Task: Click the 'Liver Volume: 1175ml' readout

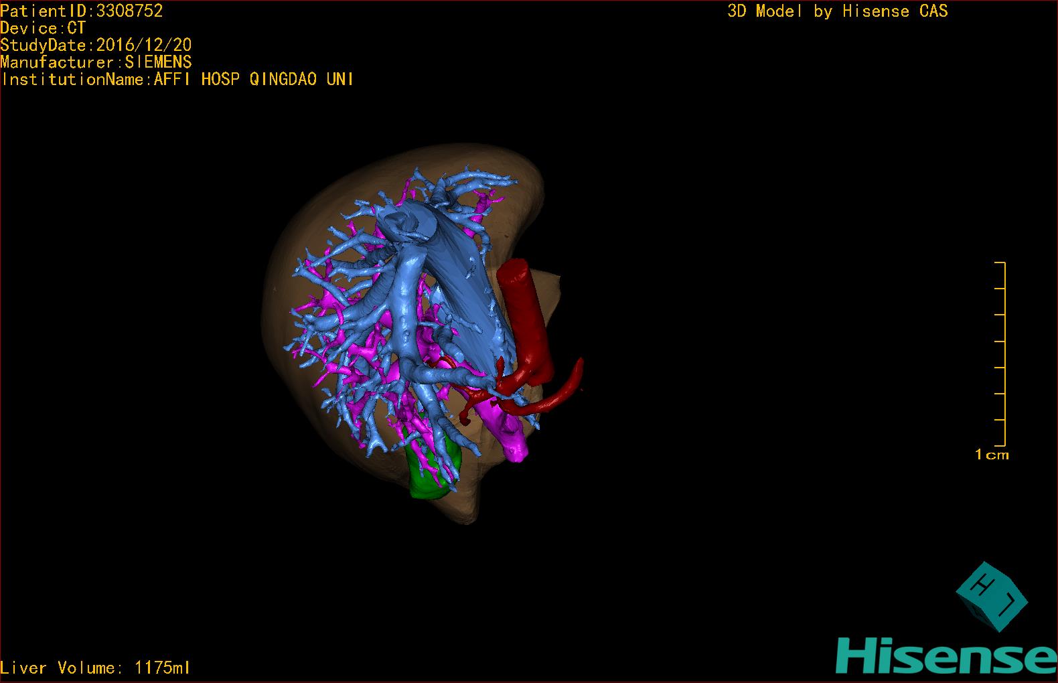Action: pyautogui.click(x=95, y=668)
